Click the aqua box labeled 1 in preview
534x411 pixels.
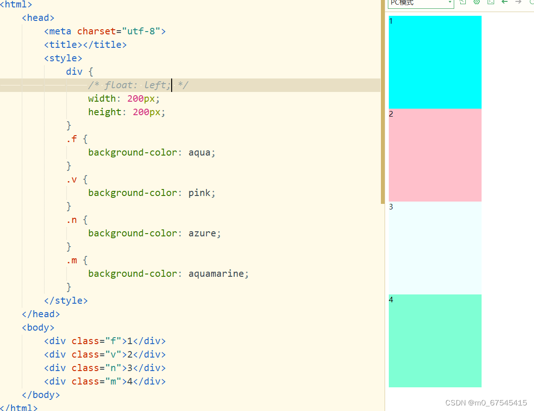tap(435, 62)
